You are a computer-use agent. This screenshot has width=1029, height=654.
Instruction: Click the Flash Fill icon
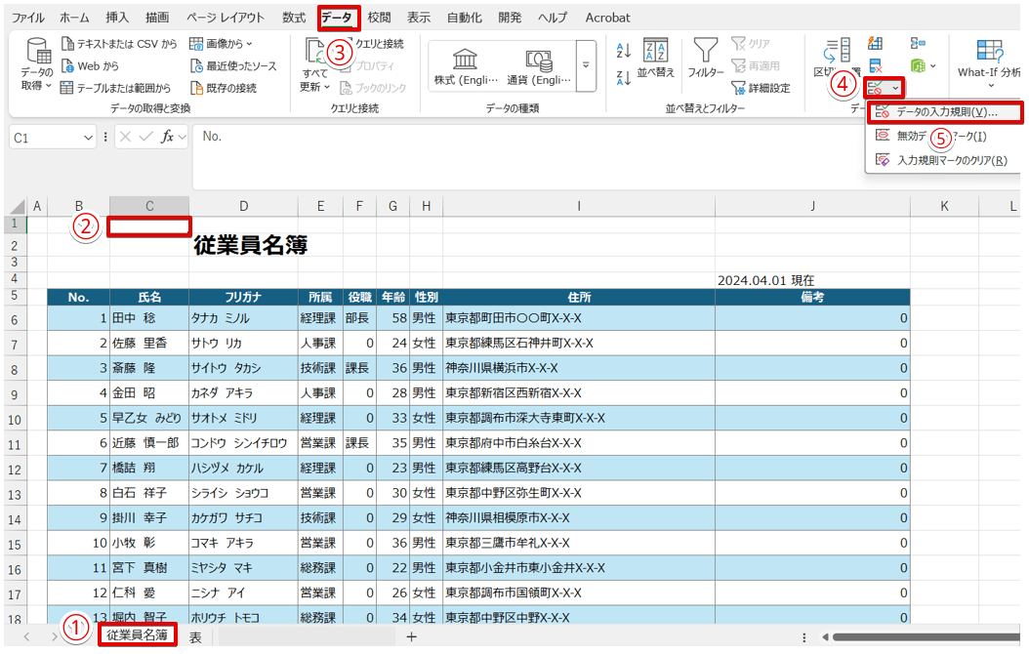coord(876,44)
